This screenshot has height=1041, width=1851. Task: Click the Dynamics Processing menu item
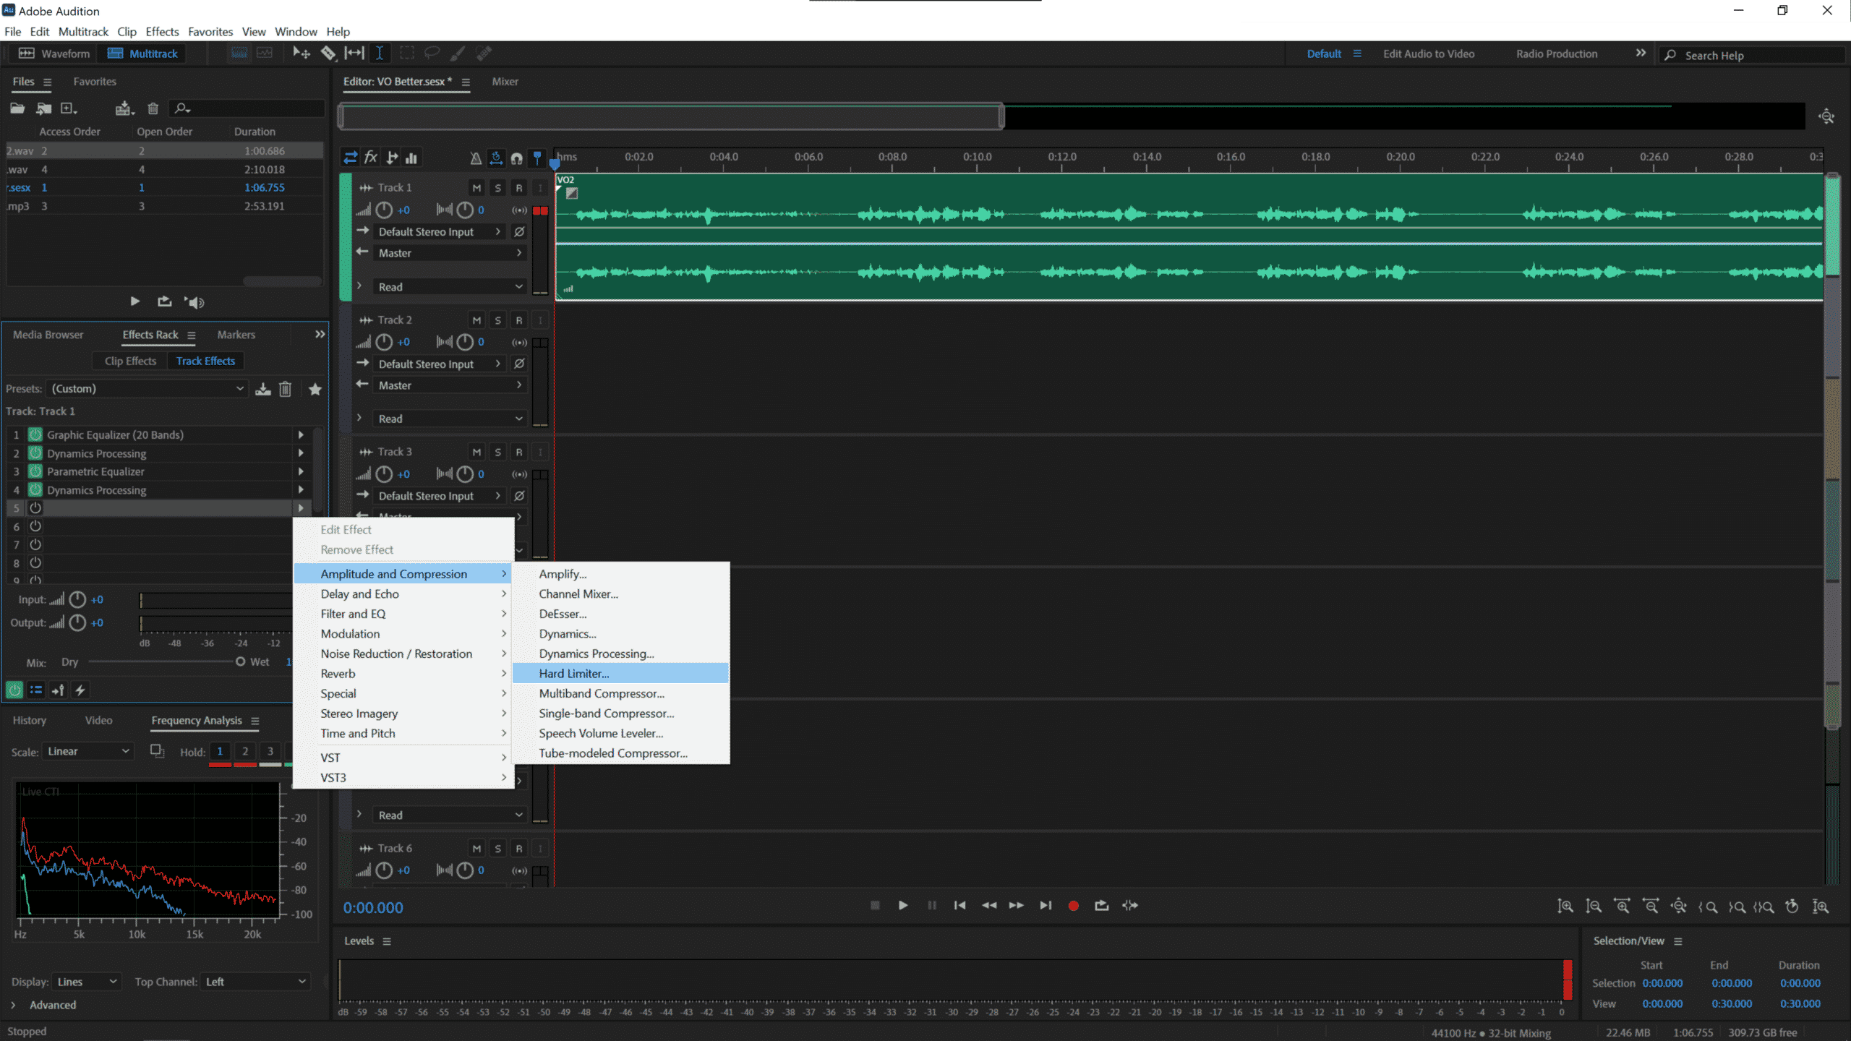click(x=597, y=654)
